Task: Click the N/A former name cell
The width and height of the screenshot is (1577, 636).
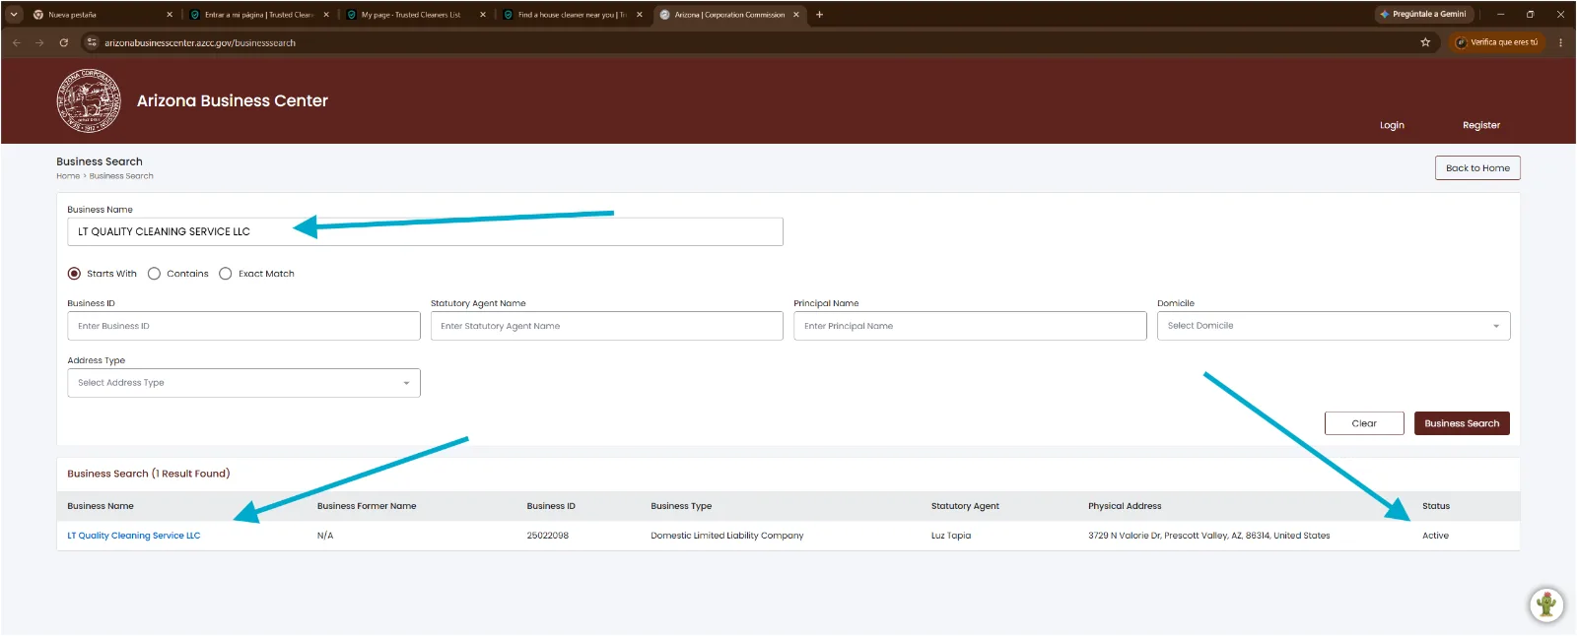Action: [325, 536]
